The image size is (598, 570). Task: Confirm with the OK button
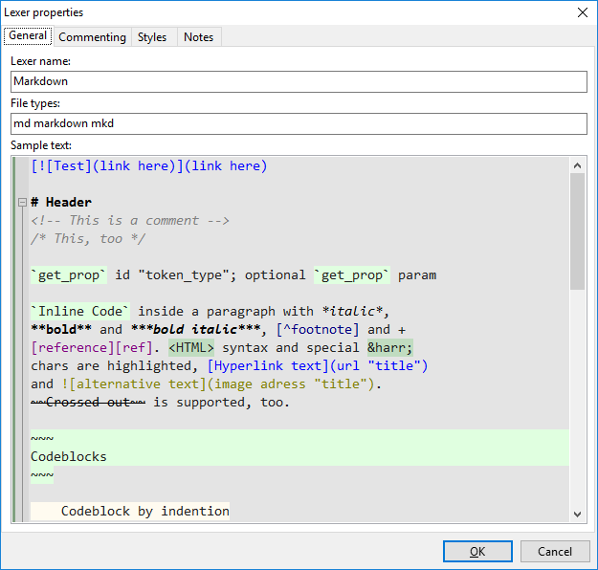tap(477, 551)
